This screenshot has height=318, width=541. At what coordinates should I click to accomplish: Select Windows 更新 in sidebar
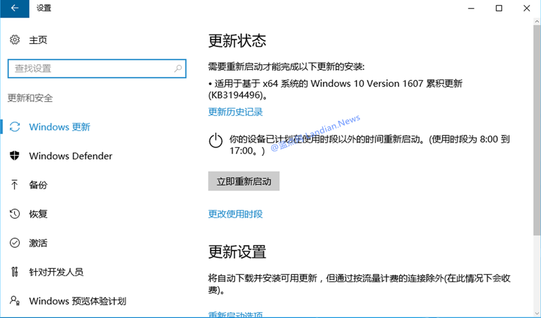click(x=59, y=127)
